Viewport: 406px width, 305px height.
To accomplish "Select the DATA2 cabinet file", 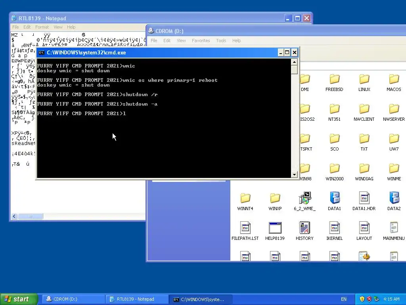I will pos(394,202).
